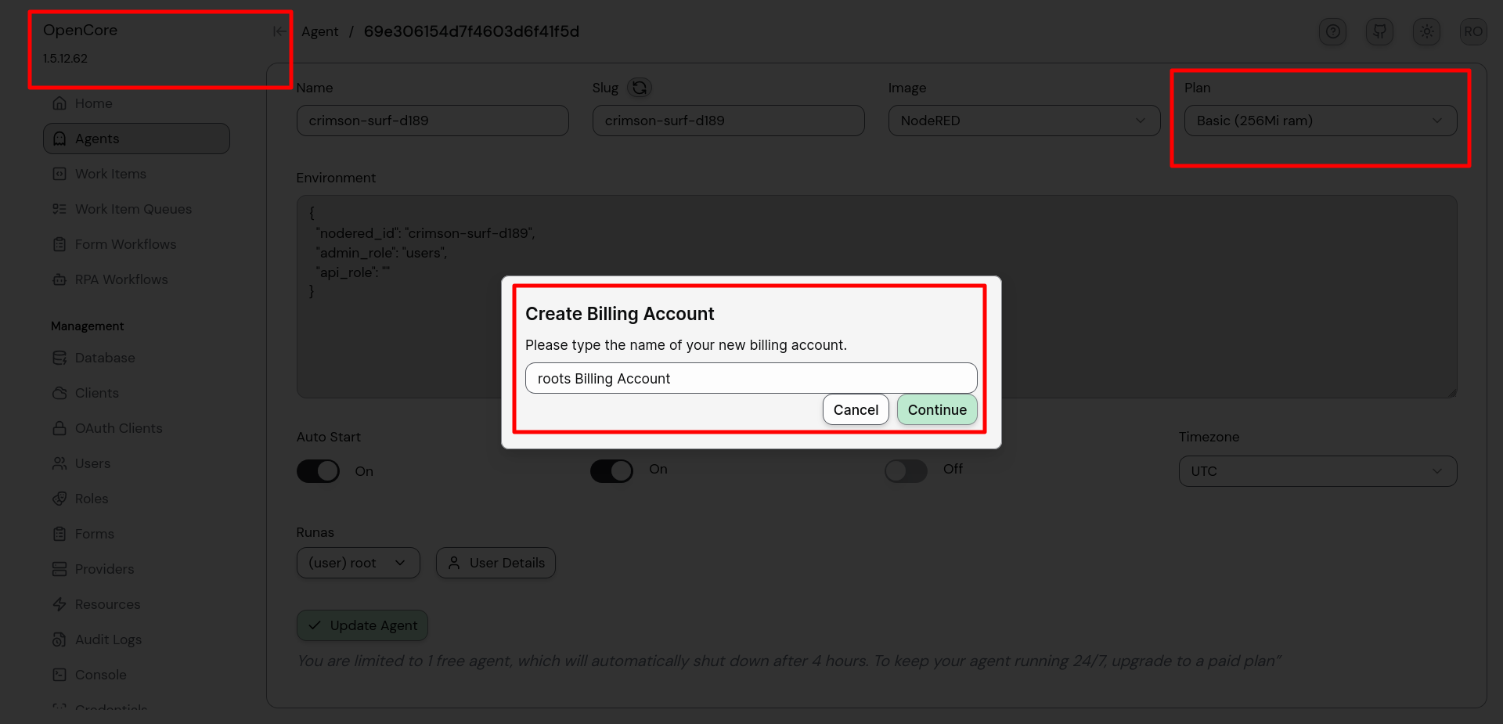Viewport: 1503px width, 724px height.
Task: Turn on the switch labeled Off
Action: [906, 471]
